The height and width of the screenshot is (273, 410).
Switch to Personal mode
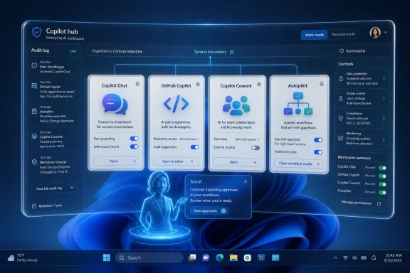(x=343, y=35)
